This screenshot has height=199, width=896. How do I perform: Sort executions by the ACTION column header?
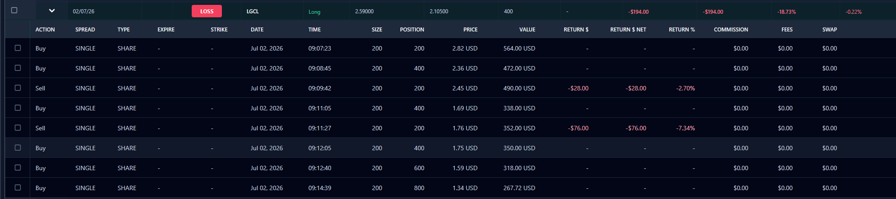(45, 30)
